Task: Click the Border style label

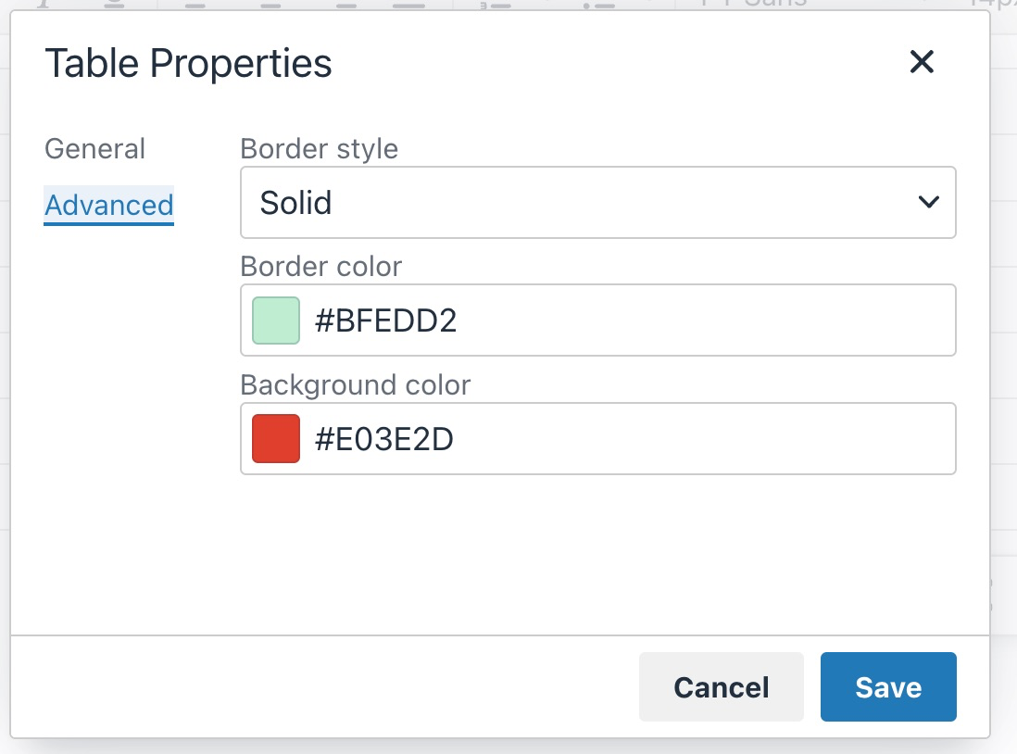Action: tap(319, 148)
